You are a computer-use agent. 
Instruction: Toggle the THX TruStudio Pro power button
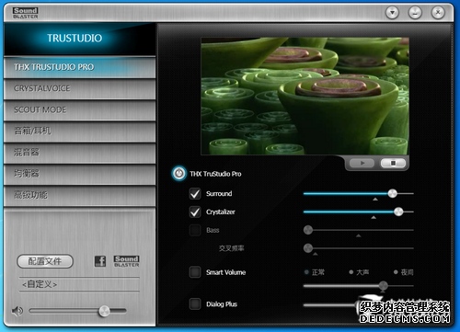click(x=179, y=174)
